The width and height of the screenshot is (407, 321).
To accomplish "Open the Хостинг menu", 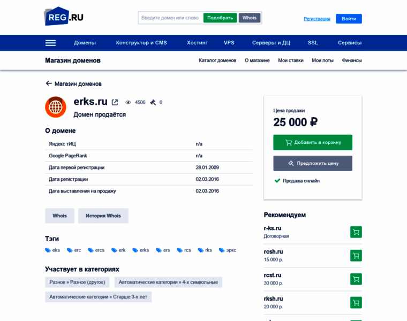I will [x=197, y=43].
